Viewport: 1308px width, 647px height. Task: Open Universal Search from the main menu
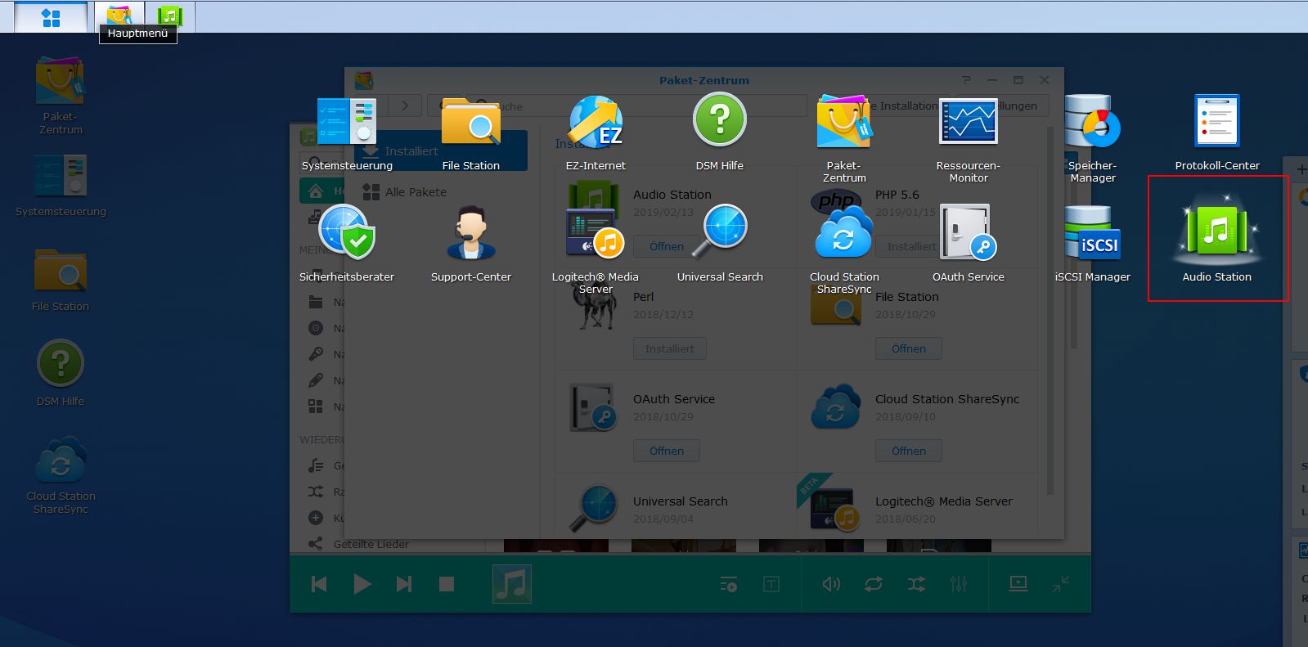720,243
